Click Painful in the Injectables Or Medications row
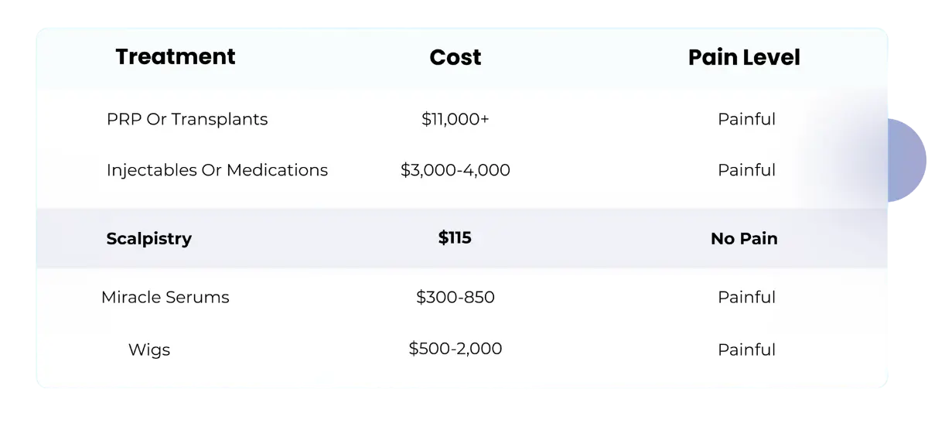 746,169
